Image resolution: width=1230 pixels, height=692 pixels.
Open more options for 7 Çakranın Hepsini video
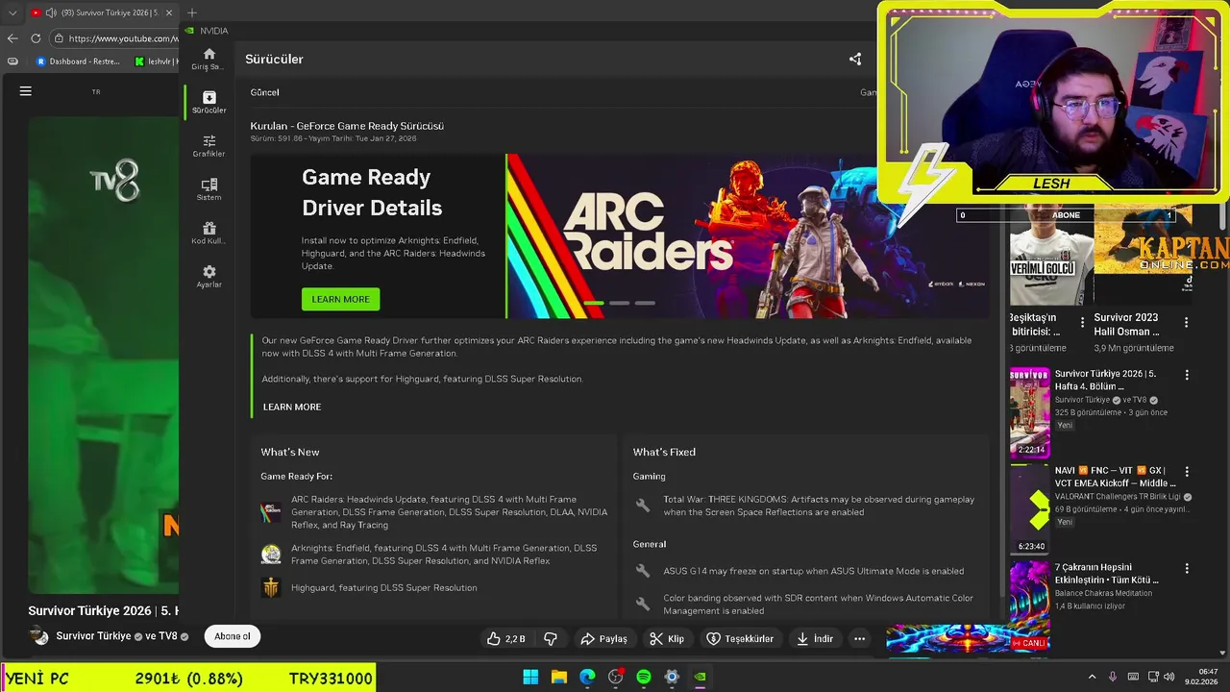pos(1186,569)
